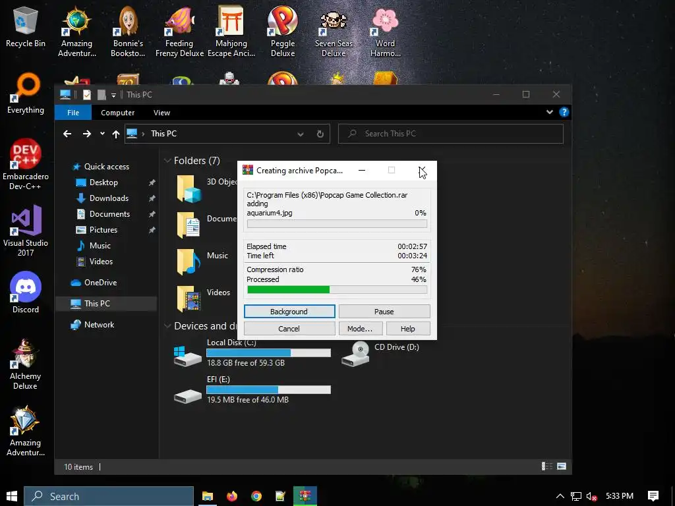Select Videos in navigation pane

coord(101,262)
